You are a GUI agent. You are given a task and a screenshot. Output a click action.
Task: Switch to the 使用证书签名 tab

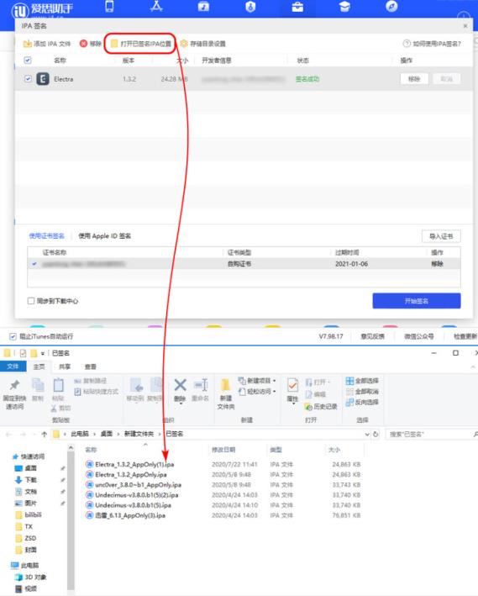[47, 236]
